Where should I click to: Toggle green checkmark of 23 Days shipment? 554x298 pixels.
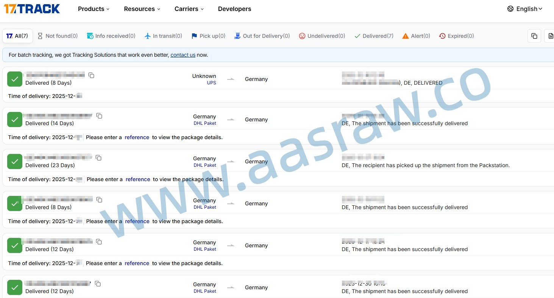(15, 161)
